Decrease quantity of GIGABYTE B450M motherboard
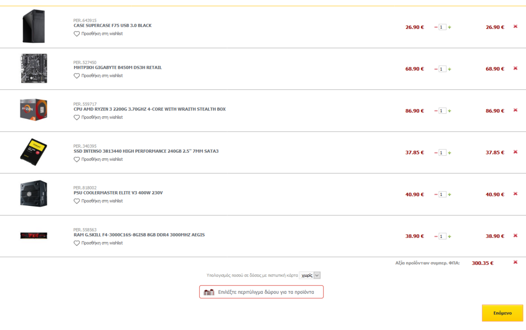526x330 pixels. pyautogui.click(x=436, y=69)
